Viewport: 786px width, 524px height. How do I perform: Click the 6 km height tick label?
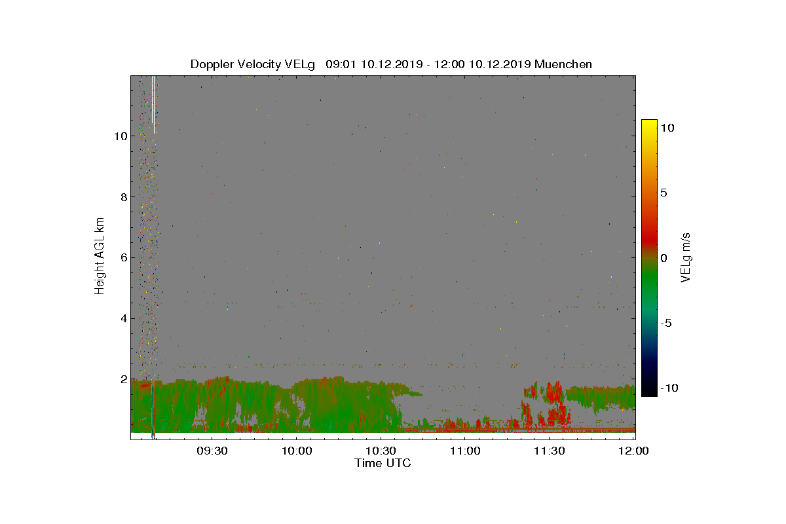point(123,258)
